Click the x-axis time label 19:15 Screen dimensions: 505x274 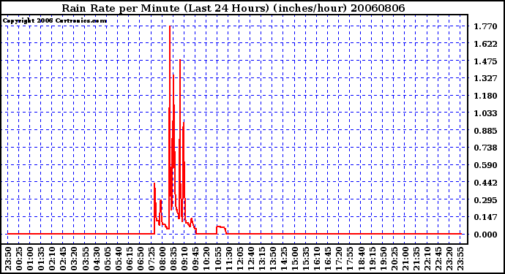[373, 259]
